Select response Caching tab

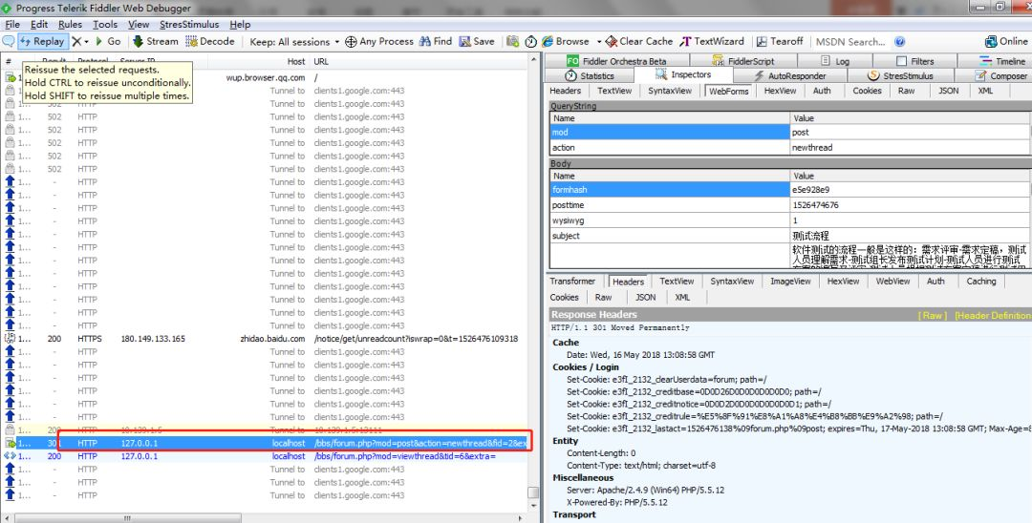pyautogui.click(x=981, y=282)
